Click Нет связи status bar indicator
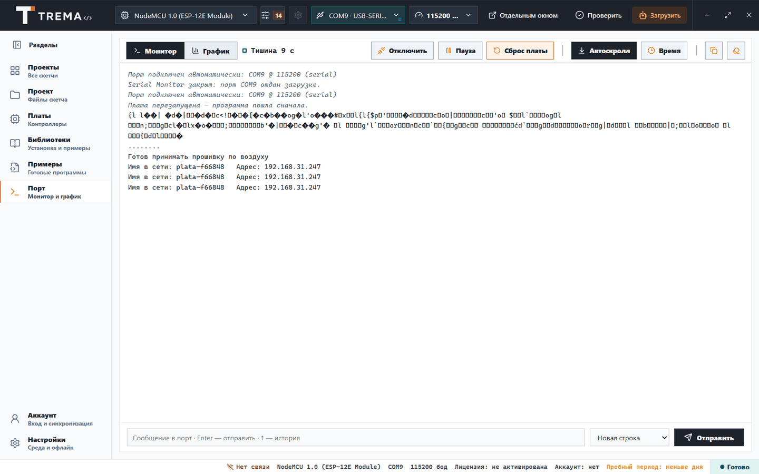 [x=248, y=467]
